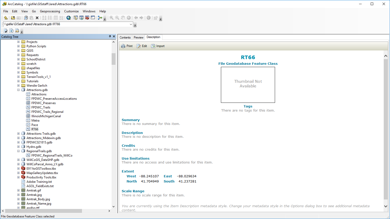Open the Search window icon
Viewport: 390px width, 219px height.
tap(81, 18)
